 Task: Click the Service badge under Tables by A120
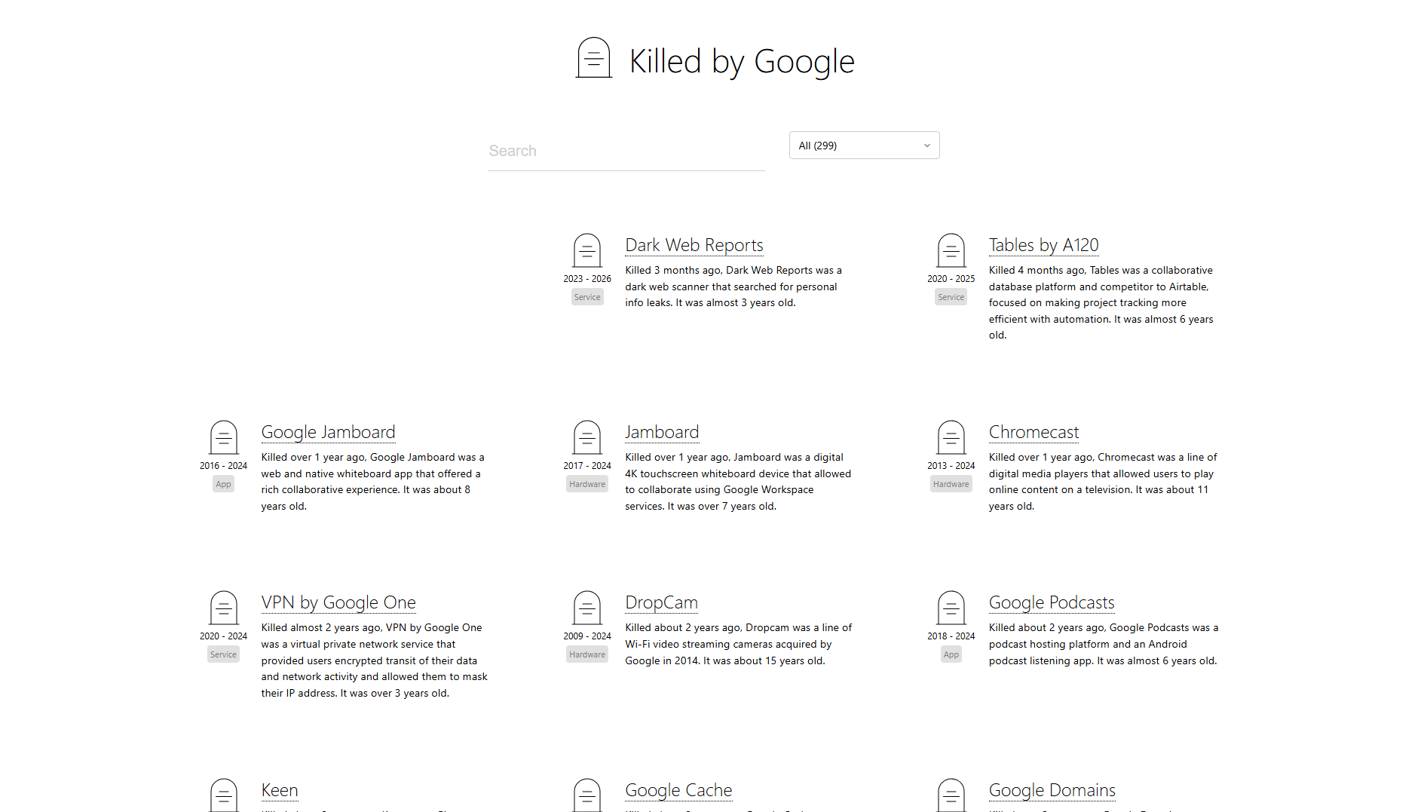tap(951, 297)
